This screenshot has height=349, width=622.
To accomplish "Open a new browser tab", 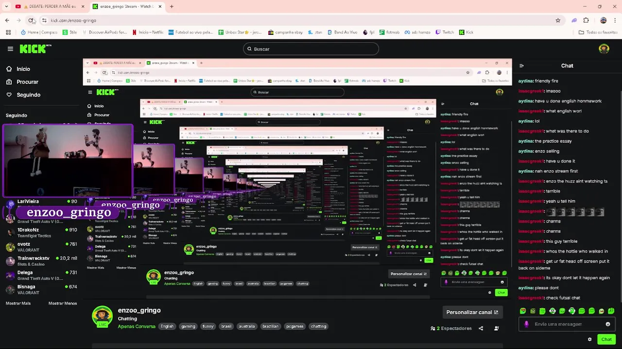I will (172, 6).
